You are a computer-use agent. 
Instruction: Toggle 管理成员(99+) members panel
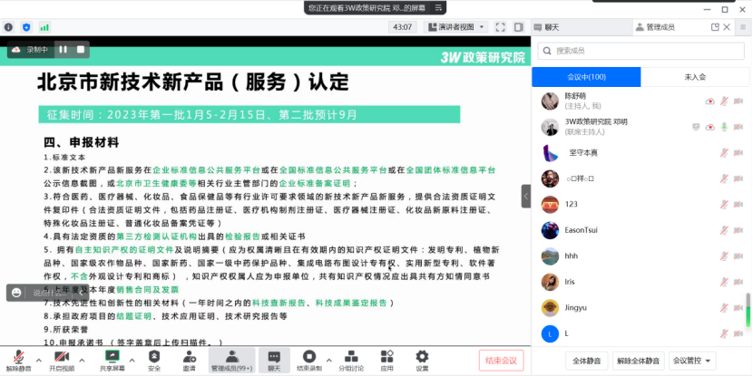tap(232, 361)
